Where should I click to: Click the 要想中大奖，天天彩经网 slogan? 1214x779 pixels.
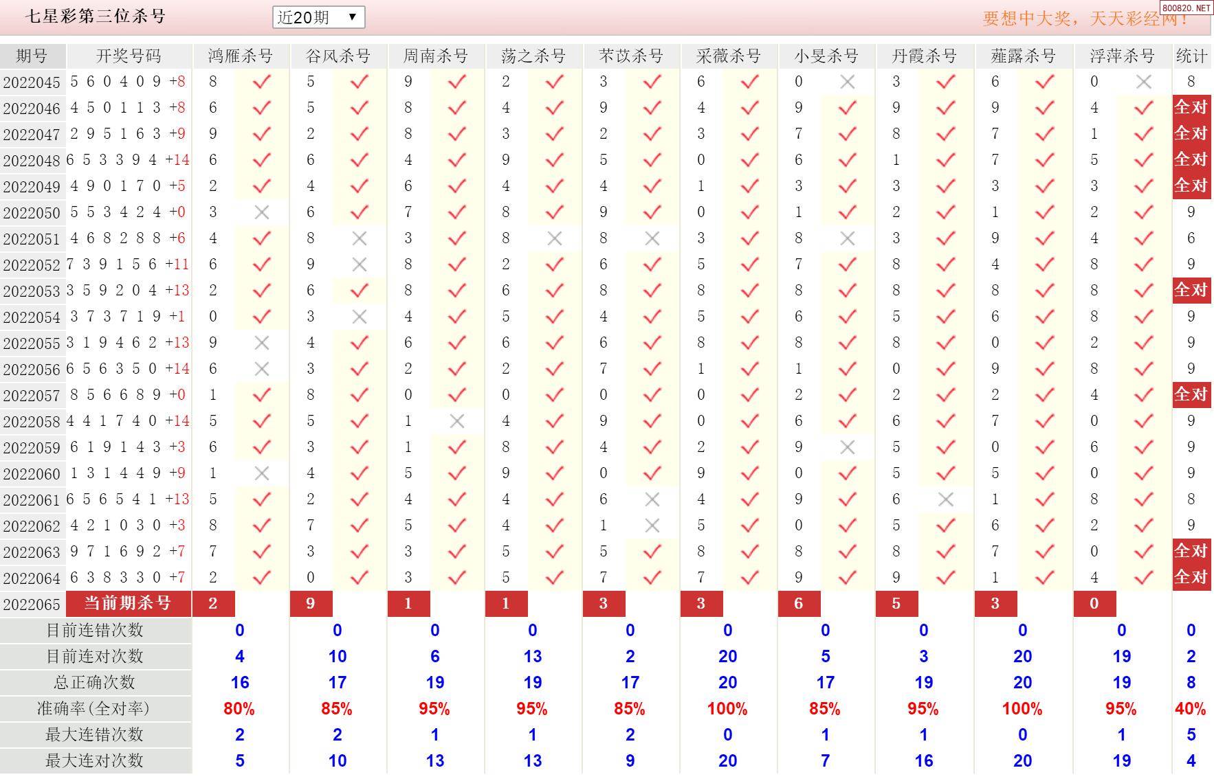tap(1085, 19)
